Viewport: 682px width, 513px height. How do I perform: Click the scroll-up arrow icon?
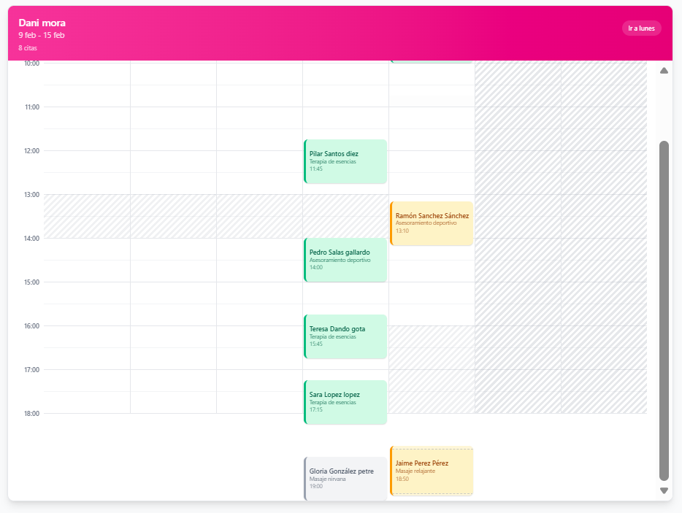point(664,70)
